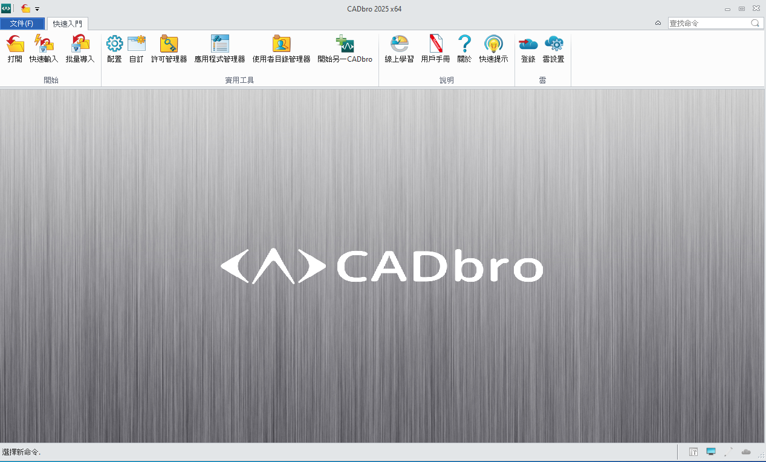The image size is (766, 462).
Task: Open the 文件(F) file menu
Action: 22,24
